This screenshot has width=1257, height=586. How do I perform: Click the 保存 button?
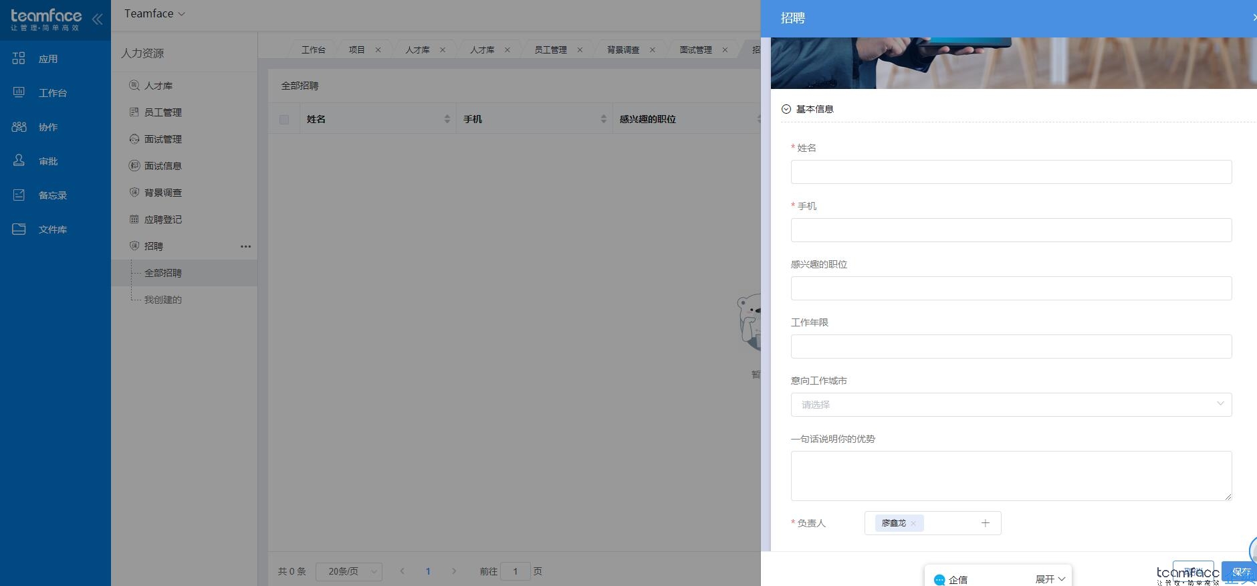point(1239,572)
